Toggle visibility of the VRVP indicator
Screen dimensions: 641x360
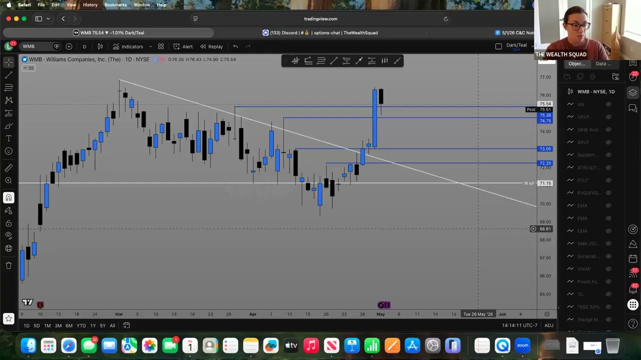pyautogui.click(x=608, y=117)
